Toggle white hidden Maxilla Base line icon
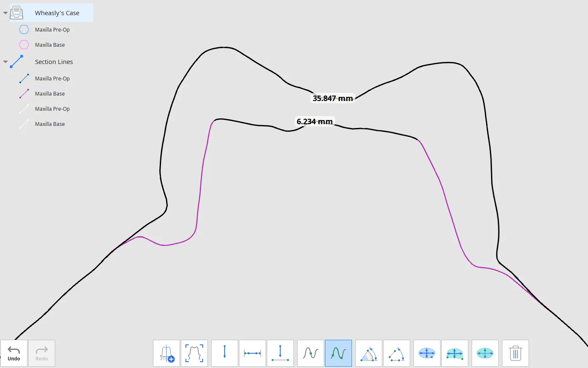 [24, 124]
